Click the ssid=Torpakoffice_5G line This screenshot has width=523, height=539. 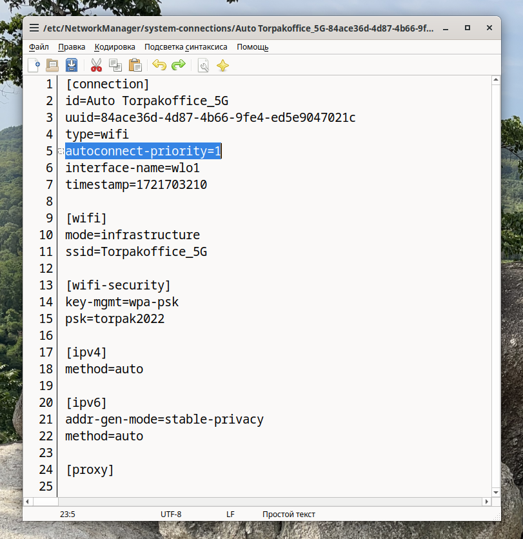(x=136, y=252)
